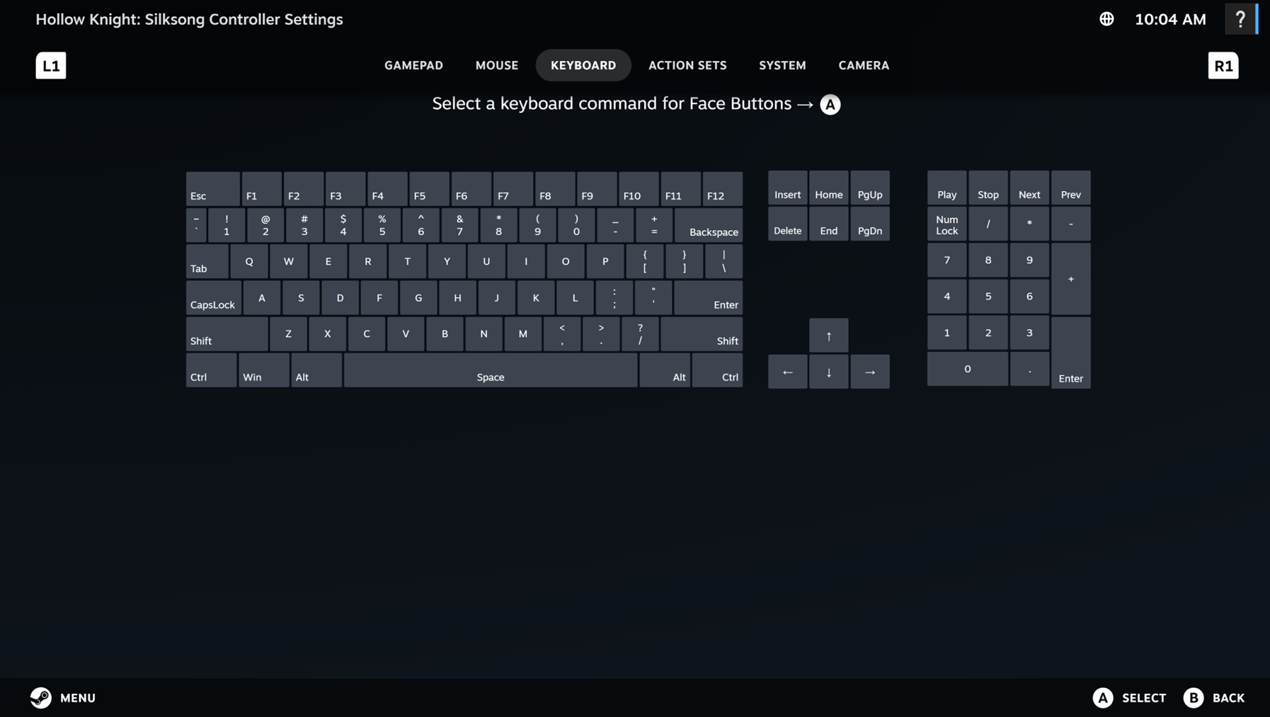
Task: Select the Stop media key
Action: (988, 188)
